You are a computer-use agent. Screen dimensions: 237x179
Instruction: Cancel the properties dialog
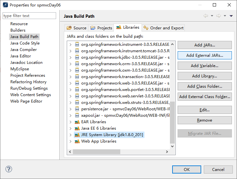click(x=218, y=169)
